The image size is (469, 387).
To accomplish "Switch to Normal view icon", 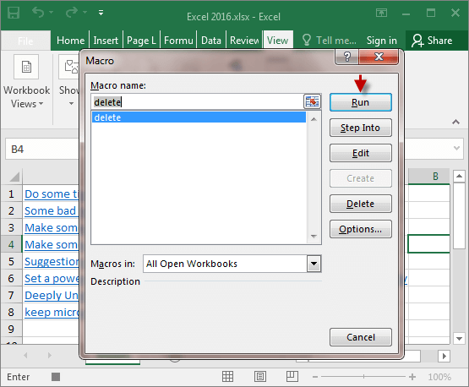I will (x=227, y=377).
